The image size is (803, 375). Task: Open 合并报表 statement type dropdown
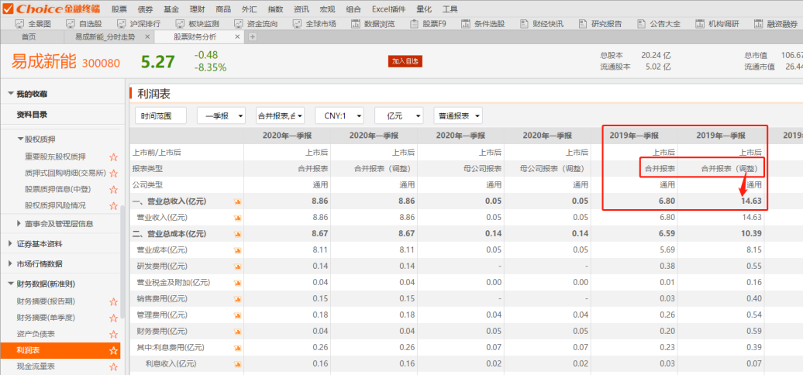280,116
